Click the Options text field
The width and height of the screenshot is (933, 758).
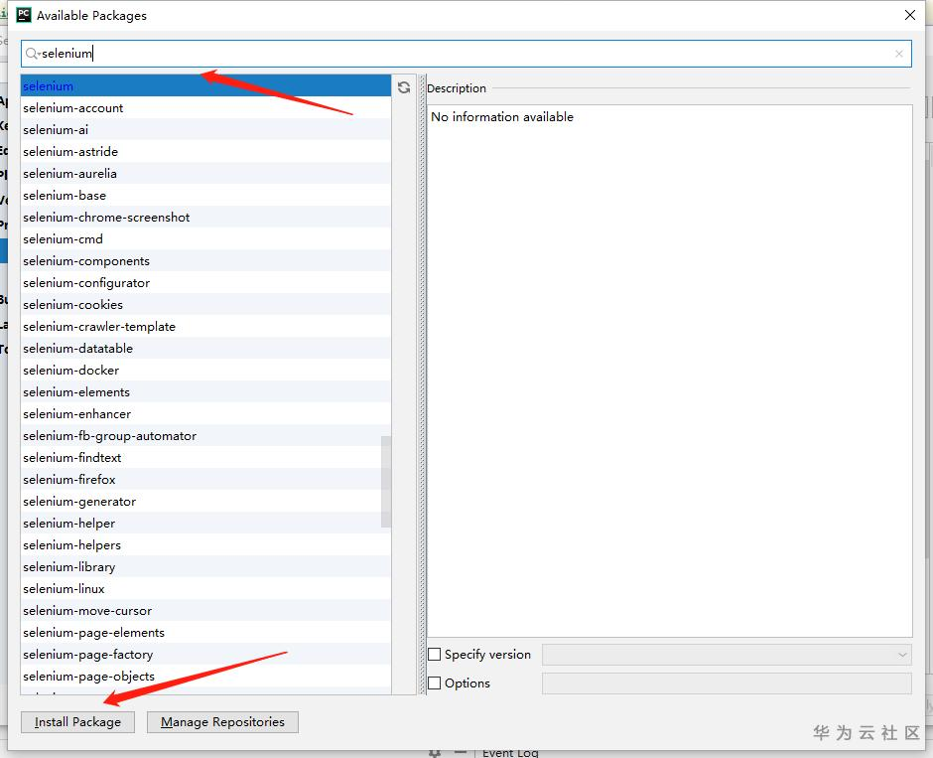click(727, 682)
